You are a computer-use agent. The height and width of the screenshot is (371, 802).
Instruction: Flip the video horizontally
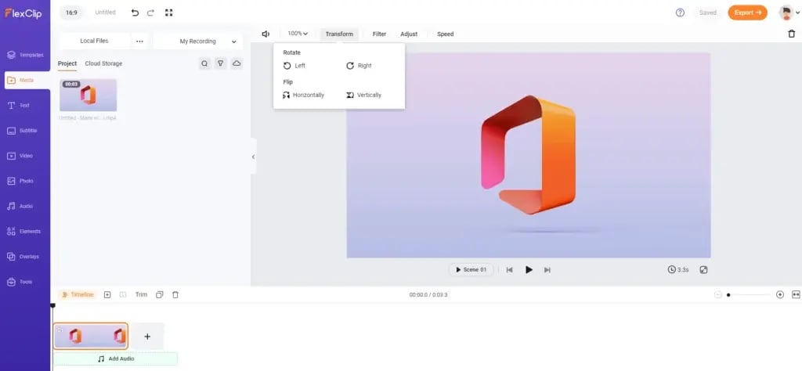tap(303, 95)
